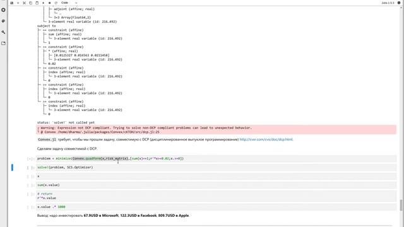Open the tabs panel sidebar icon

coord(3,44)
